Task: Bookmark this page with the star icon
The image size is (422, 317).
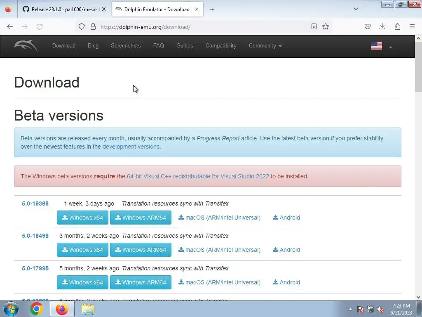Action: (326, 26)
